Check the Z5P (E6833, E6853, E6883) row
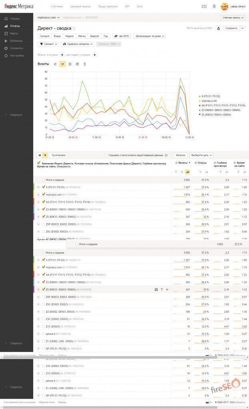 pos(44,224)
